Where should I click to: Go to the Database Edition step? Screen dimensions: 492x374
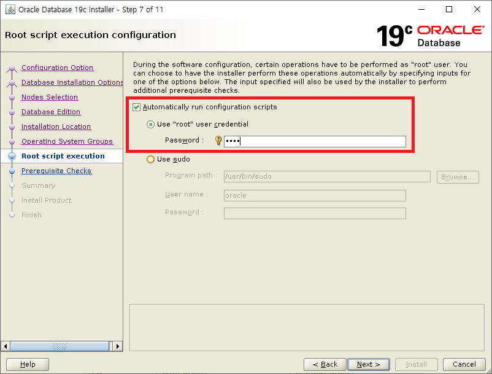tap(51, 112)
